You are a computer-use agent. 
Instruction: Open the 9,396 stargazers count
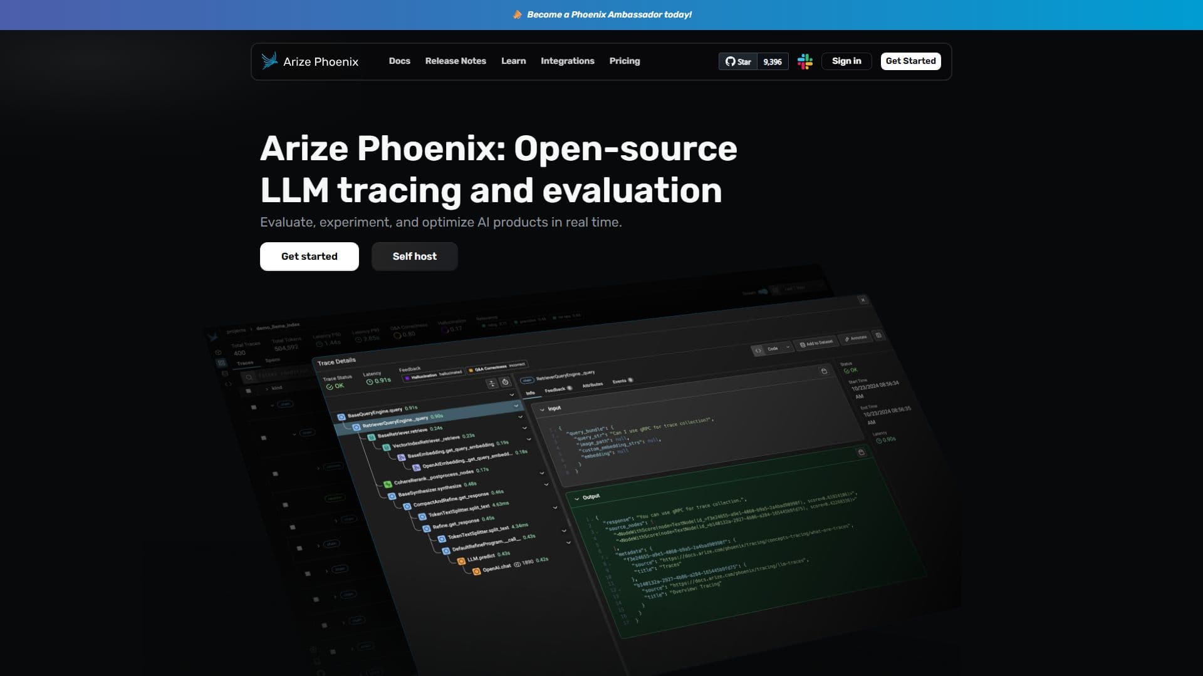[x=773, y=61]
